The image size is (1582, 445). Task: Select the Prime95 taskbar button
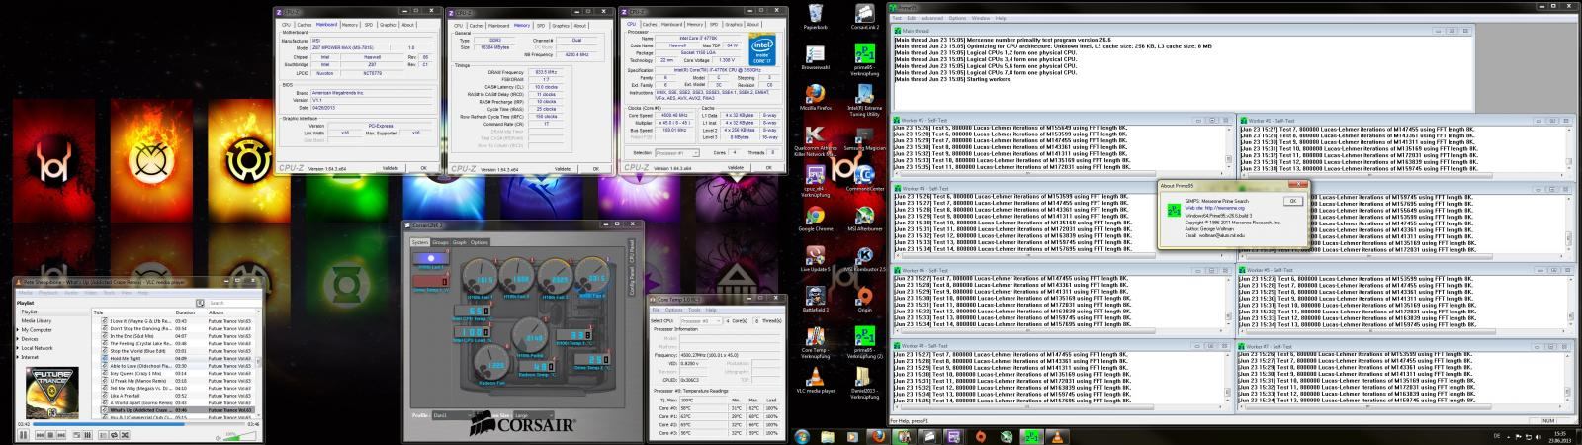click(1029, 435)
